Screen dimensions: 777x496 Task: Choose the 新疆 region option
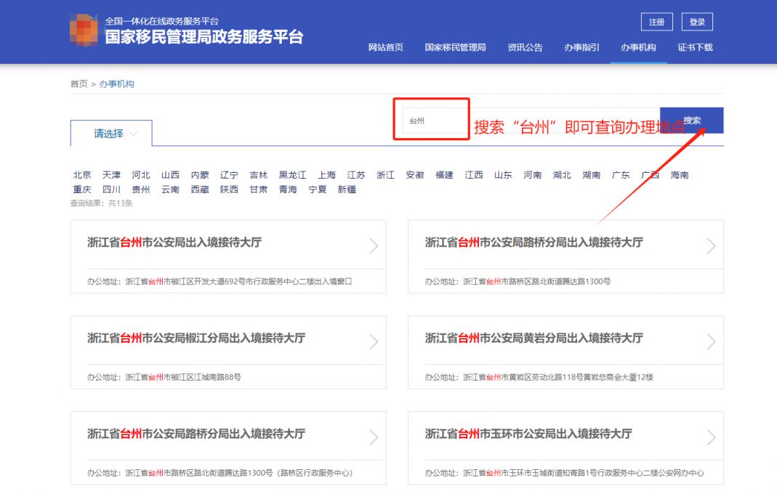[347, 188]
